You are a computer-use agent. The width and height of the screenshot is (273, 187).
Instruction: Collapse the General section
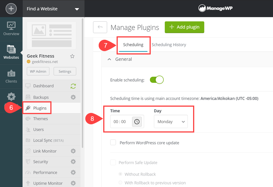pos(109,59)
